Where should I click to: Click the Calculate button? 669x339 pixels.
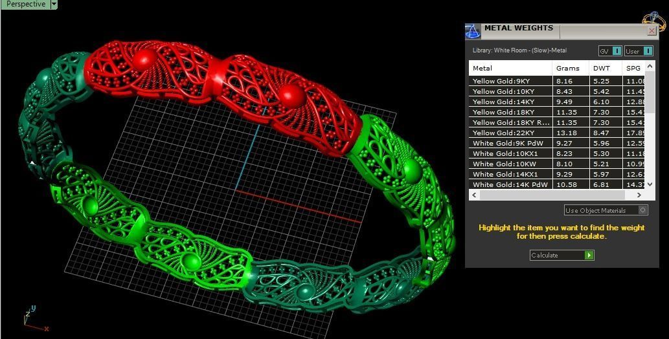tap(562, 255)
